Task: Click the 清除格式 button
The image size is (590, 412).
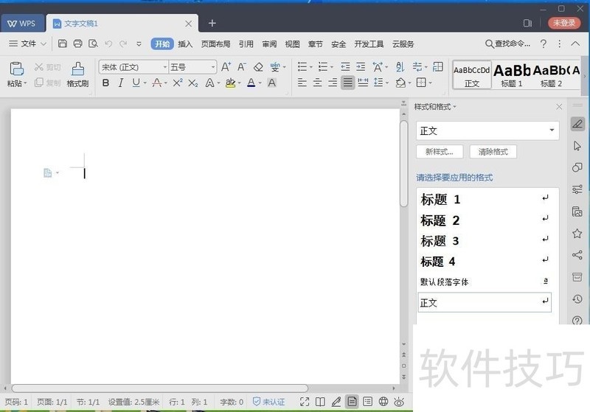Action: tap(493, 152)
